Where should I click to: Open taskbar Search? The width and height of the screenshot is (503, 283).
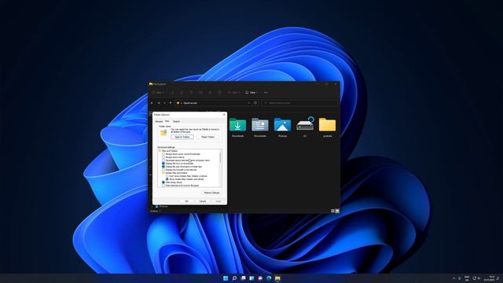click(234, 278)
